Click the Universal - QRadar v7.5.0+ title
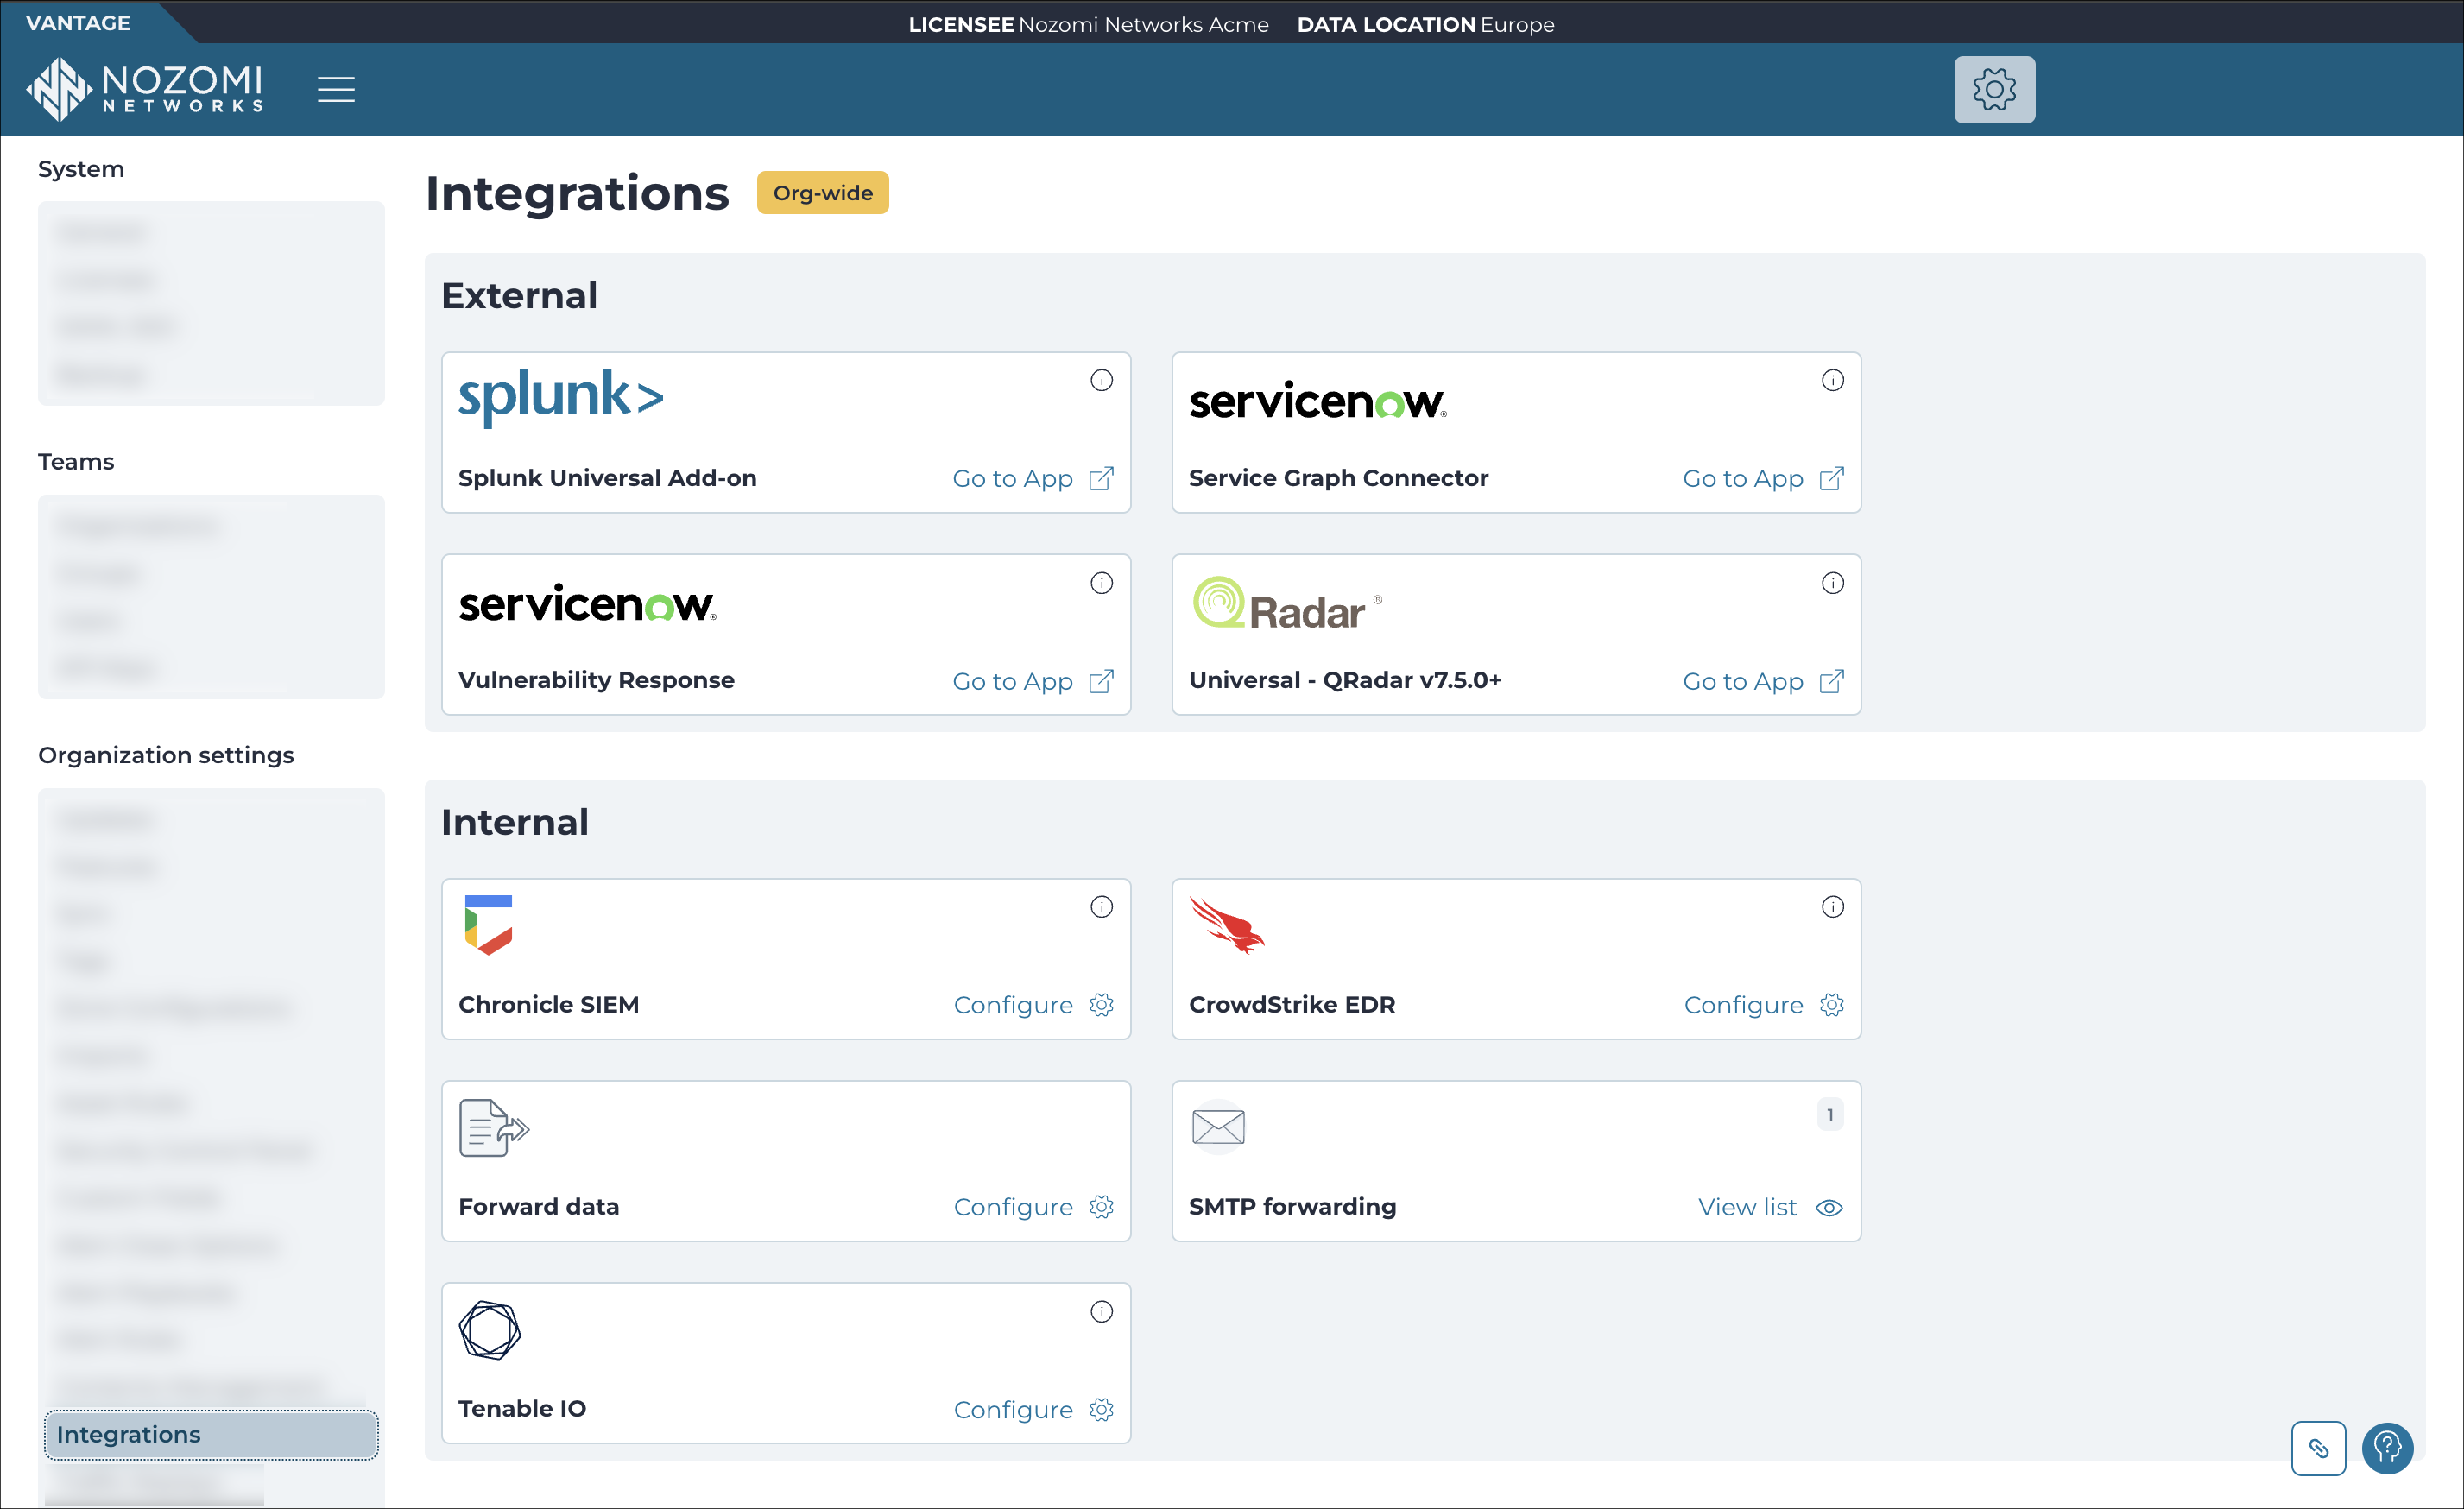This screenshot has width=2464, height=1509. 1345,680
